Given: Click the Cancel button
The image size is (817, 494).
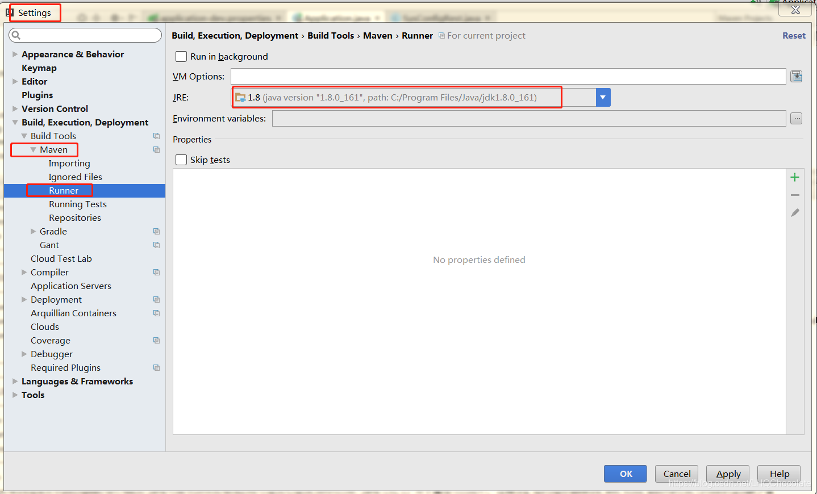Looking at the screenshot, I should pyautogui.click(x=677, y=474).
